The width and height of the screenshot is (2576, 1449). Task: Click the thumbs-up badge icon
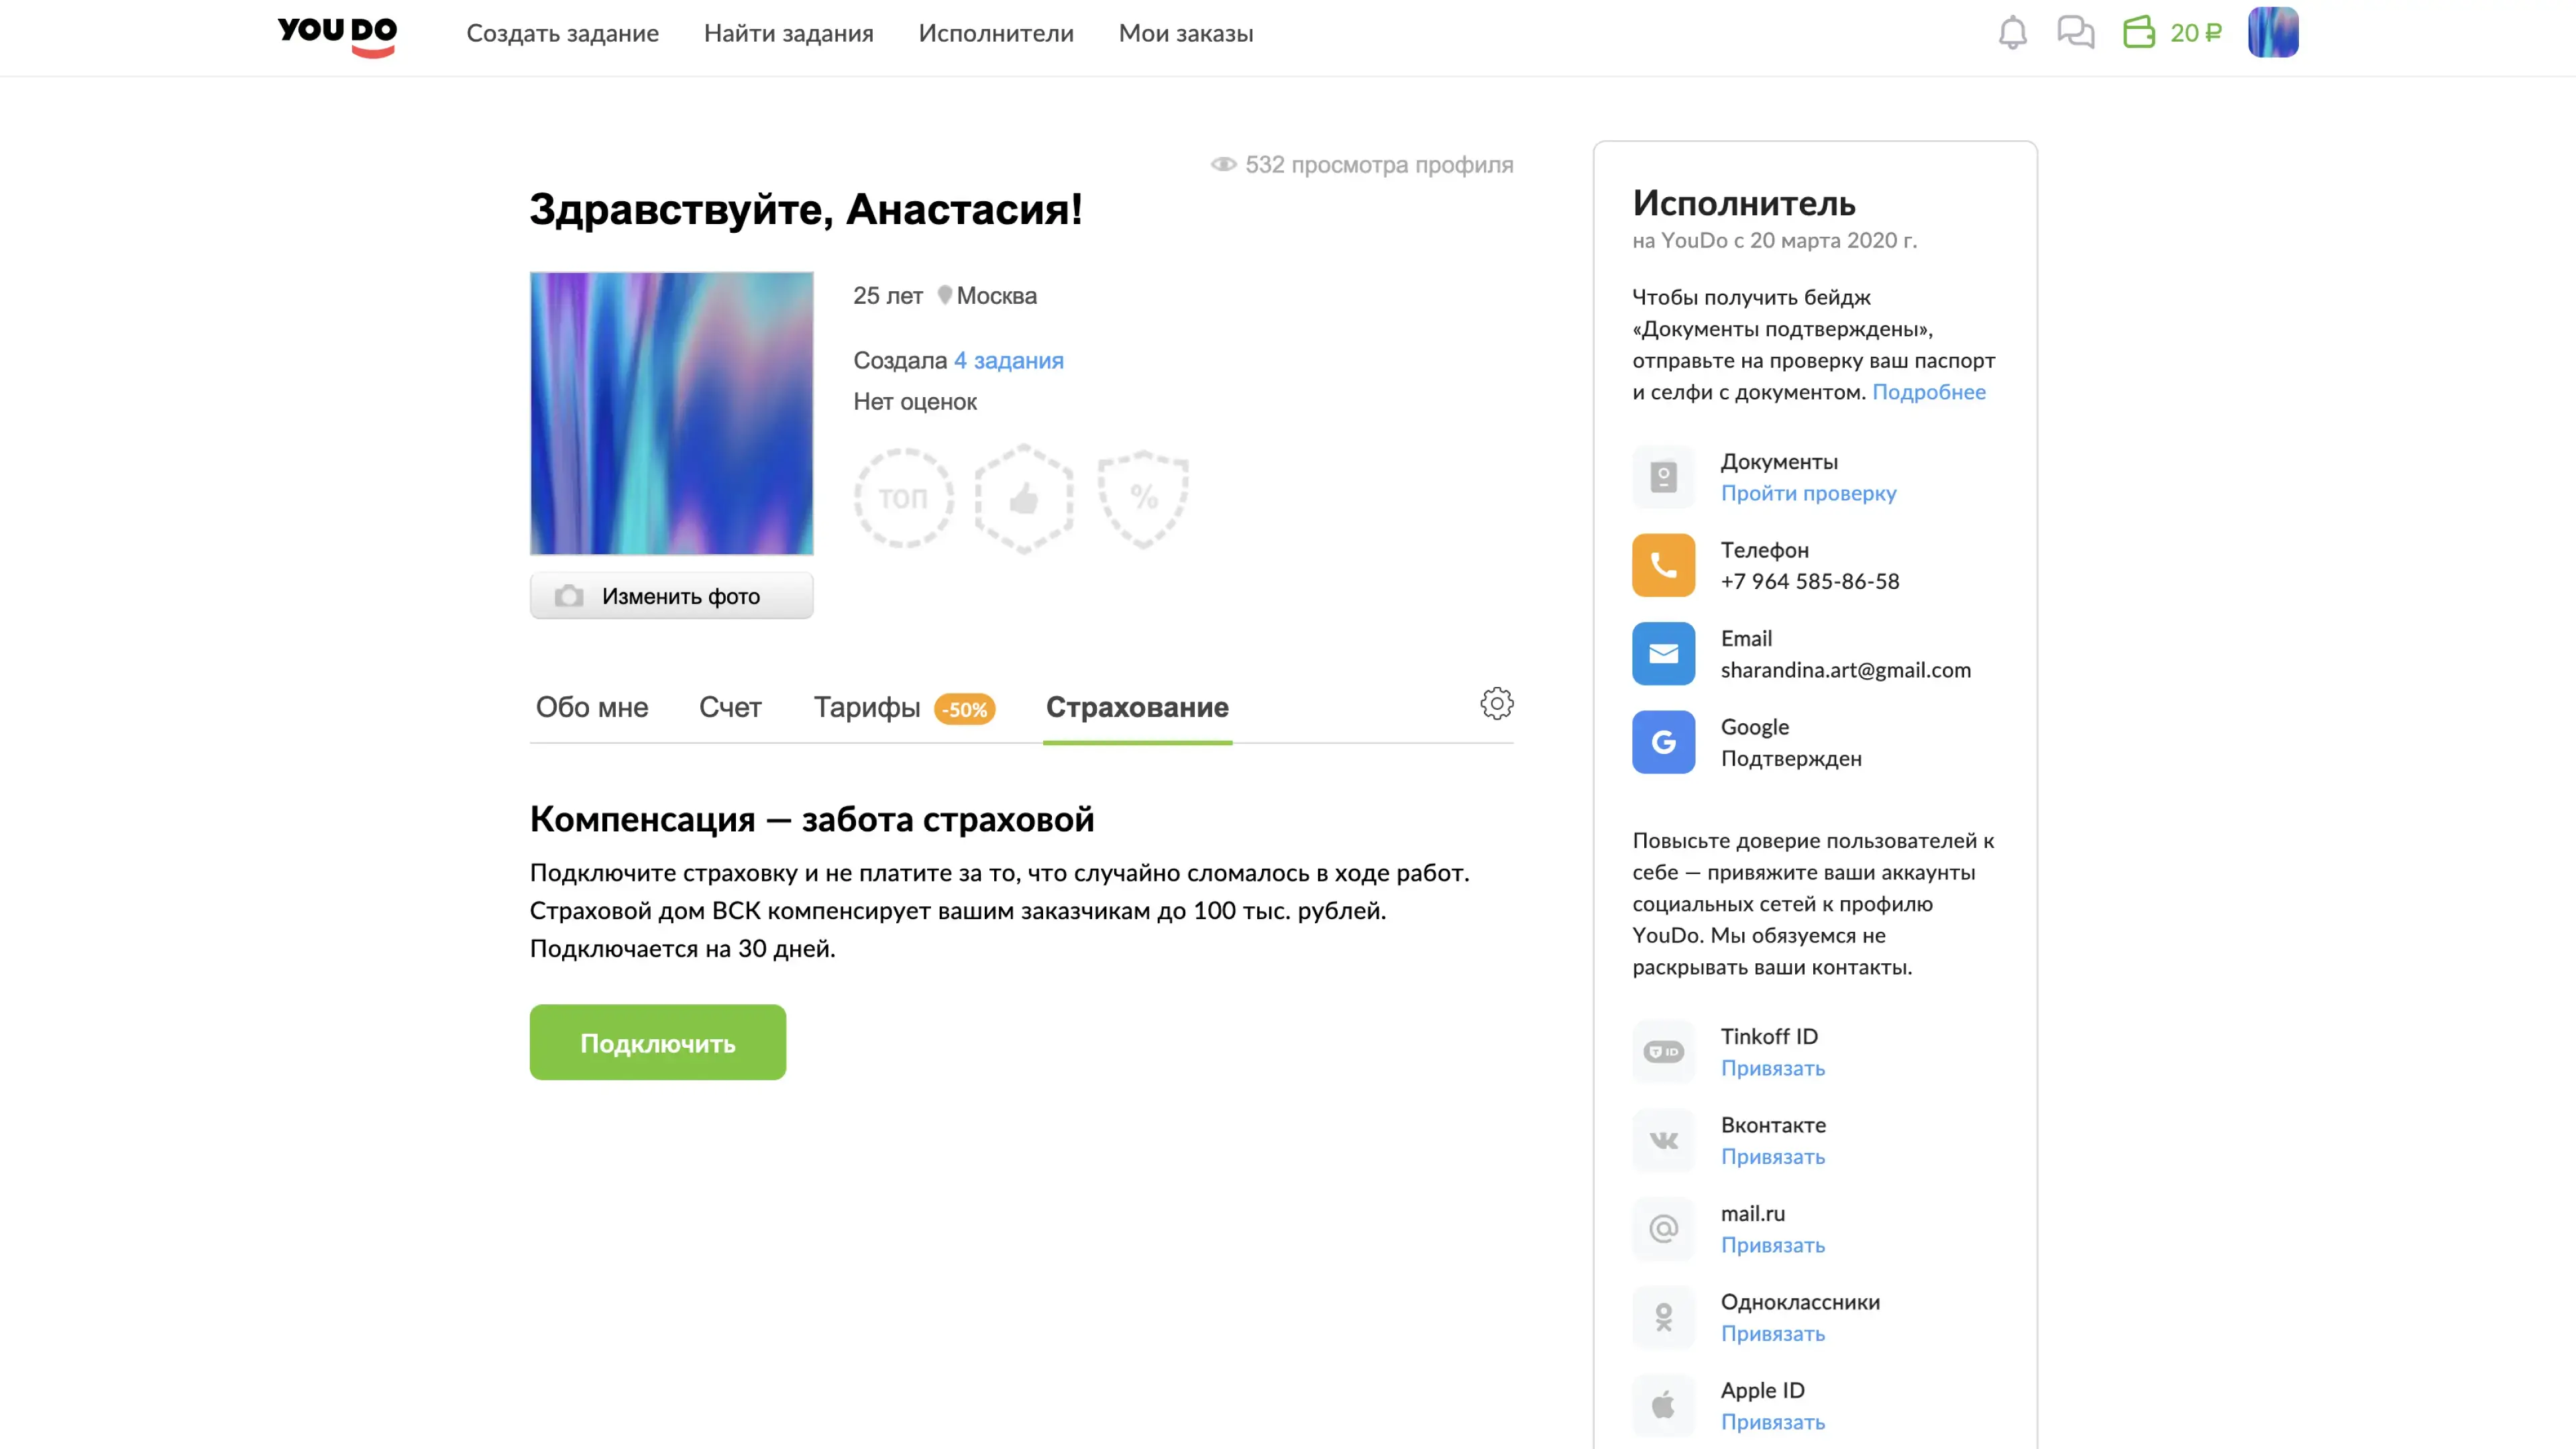point(1023,498)
